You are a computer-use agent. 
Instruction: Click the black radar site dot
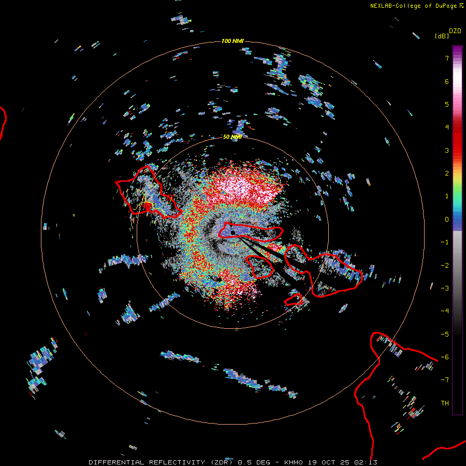233,232
